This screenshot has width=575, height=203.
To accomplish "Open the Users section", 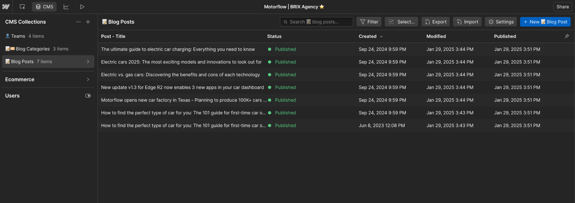I will pyautogui.click(x=49, y=95).
